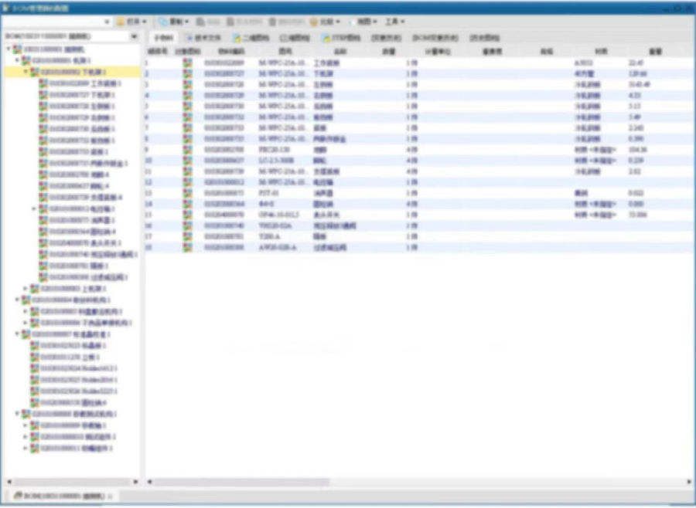The width and height of the screenshot is (696, 508).
Task: Click the object icon in table row 18
Action: [188, 247]
